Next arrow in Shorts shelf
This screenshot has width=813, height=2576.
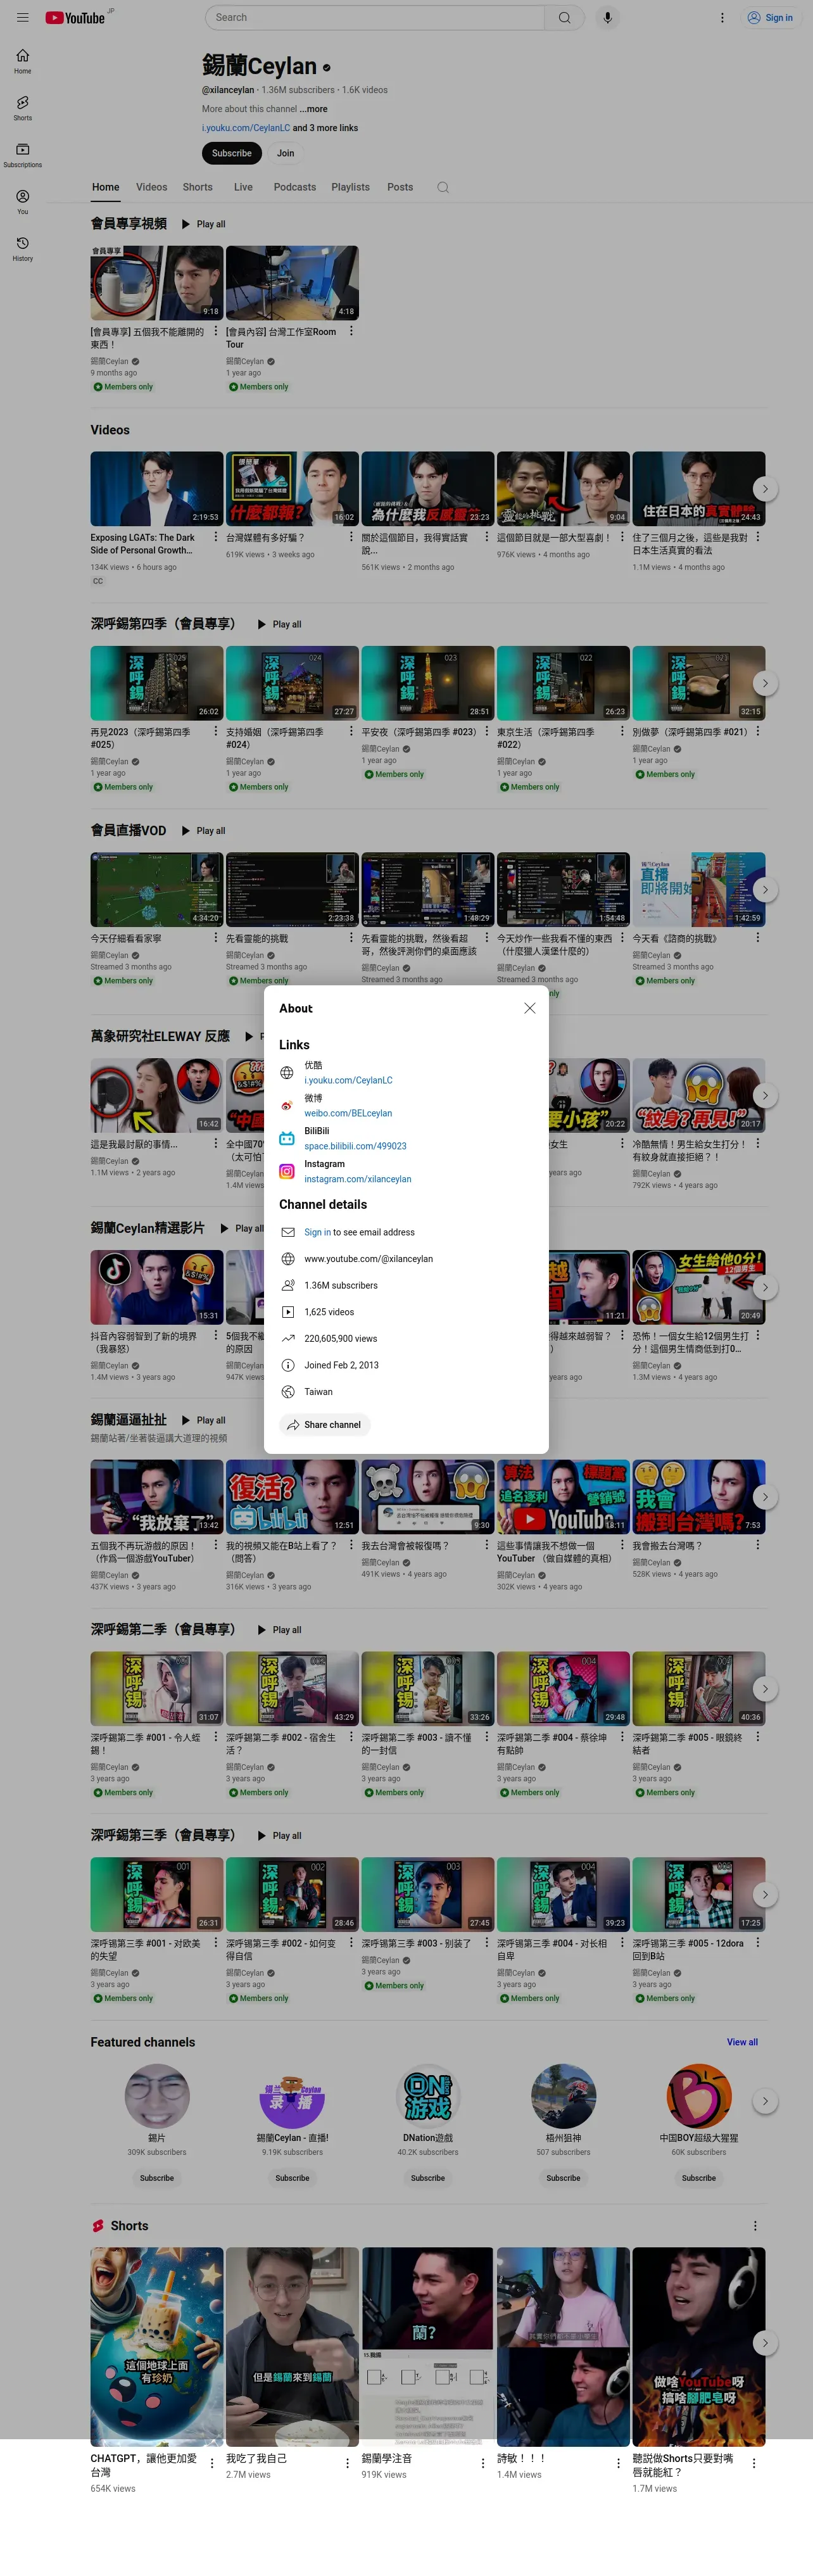[x=765, y=2342]
